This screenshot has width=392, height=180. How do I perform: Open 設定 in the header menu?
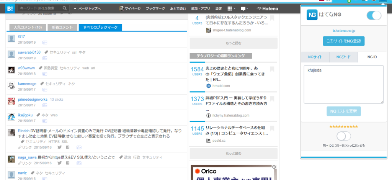(219, 8)
